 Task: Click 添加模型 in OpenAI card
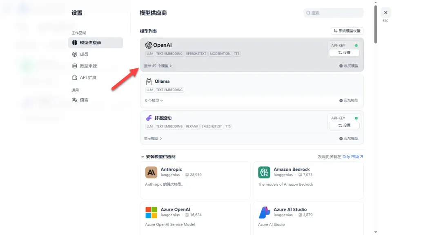point(349,66)
